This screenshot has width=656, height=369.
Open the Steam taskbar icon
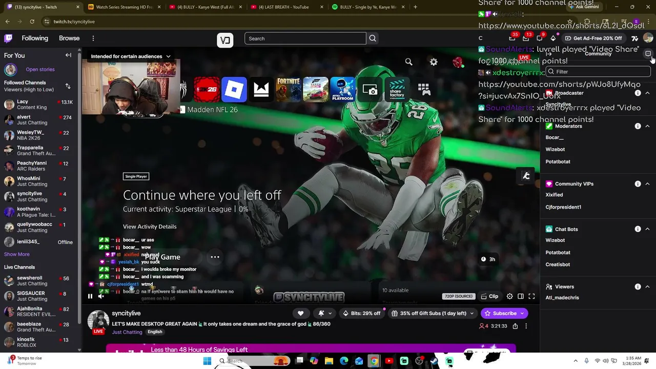click(x=434, y=361)
